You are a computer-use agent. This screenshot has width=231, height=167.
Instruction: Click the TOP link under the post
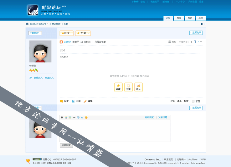(186, 101)
